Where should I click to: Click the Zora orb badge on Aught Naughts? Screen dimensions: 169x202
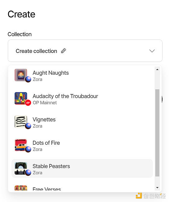pos(28,79)
